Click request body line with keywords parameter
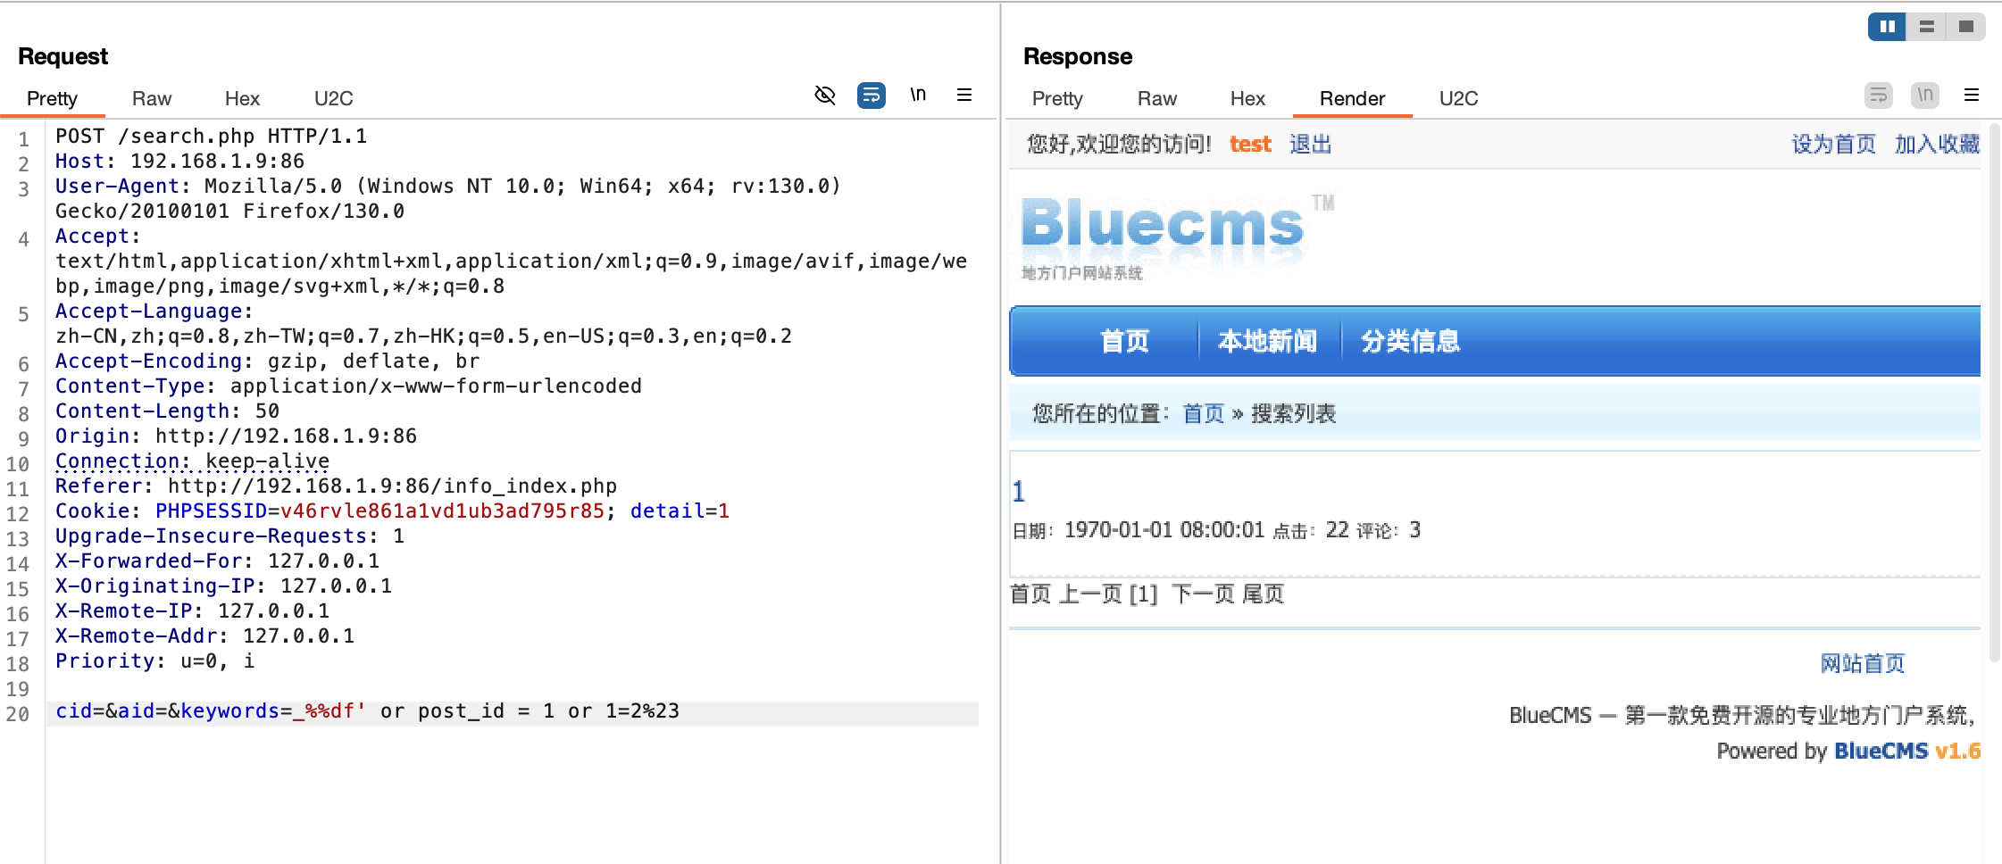Viewport: 2002px width, 864px height. click(367, 711)
